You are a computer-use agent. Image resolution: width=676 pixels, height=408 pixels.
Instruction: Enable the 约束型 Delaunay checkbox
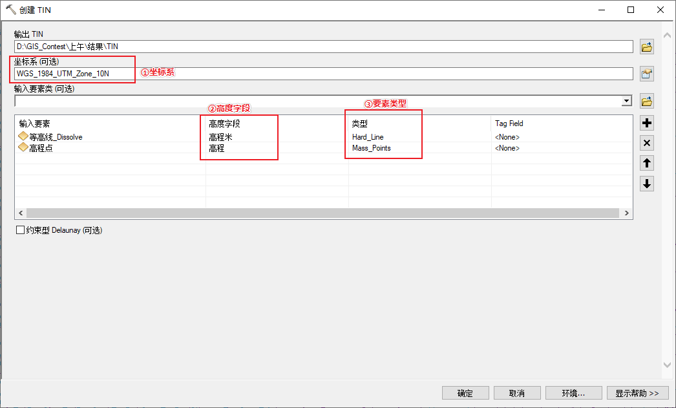point(20,230)
